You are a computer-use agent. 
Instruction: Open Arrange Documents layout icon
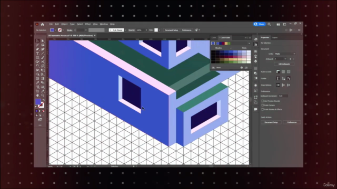tap(279, 25)
